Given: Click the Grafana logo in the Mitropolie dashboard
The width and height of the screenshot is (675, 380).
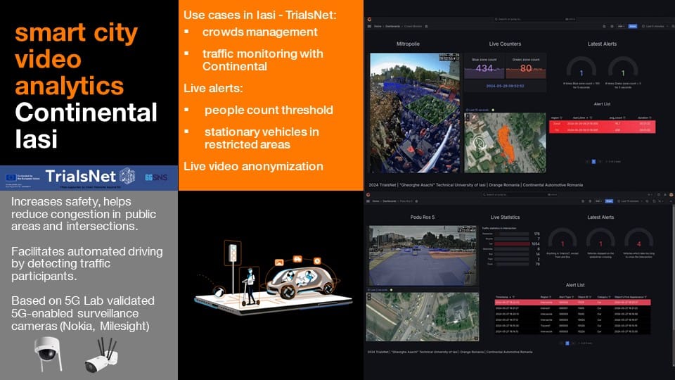Looking at the screenshot, I should pos(369,20).
